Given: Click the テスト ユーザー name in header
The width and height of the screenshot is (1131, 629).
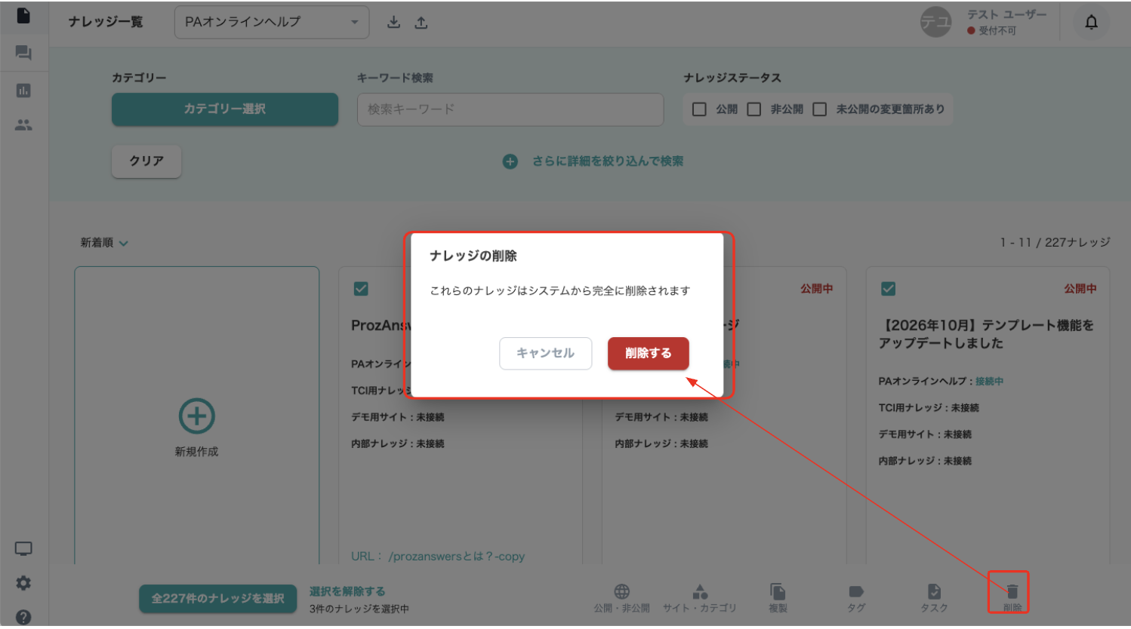Looking at the screenshot, I should [1007, 14].
